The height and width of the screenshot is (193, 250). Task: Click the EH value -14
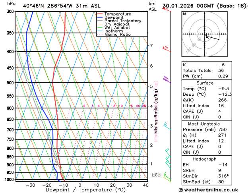pos(223,165)
